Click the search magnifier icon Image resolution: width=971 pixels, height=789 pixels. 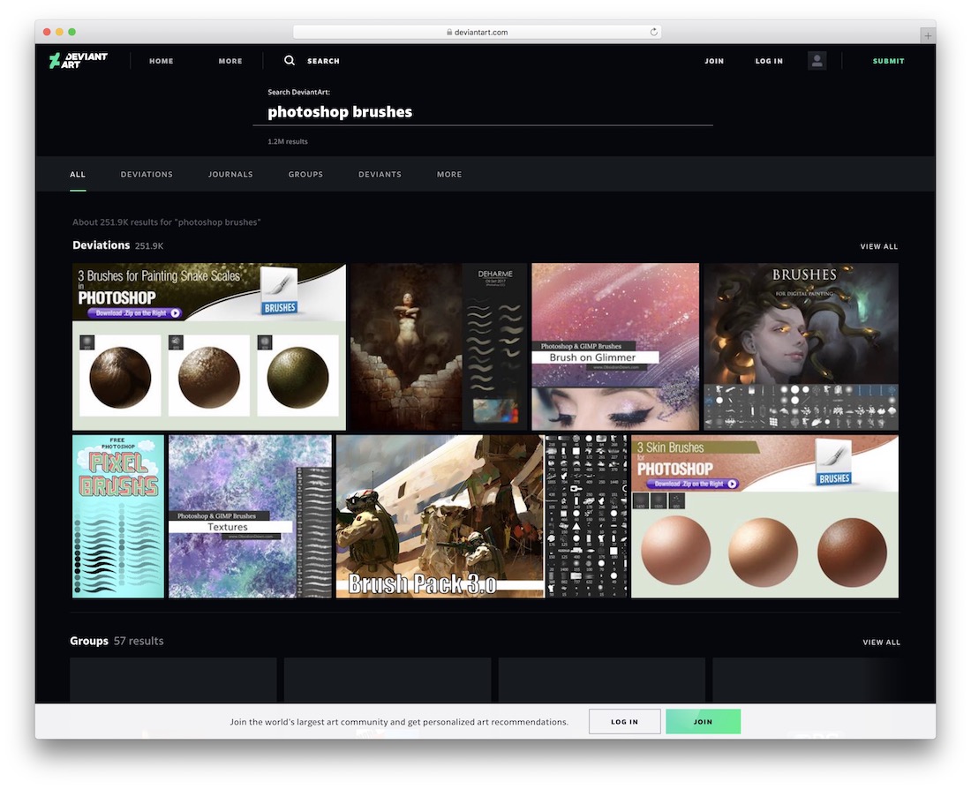coord(290,60)
